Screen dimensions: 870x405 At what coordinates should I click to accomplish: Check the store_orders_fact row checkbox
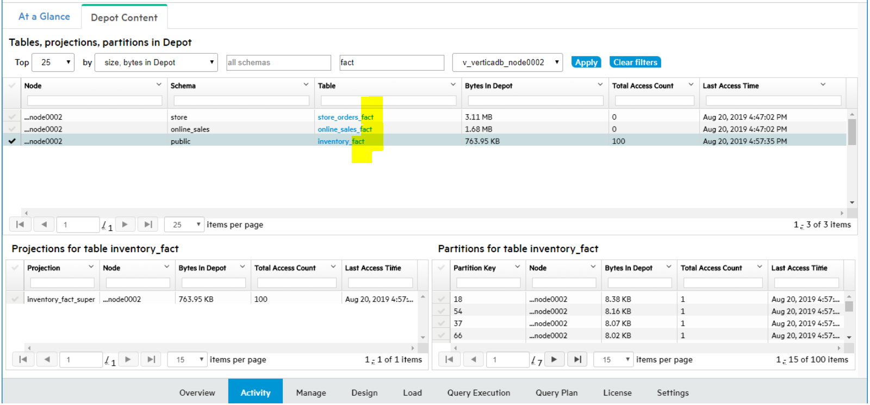click(12, 117)
